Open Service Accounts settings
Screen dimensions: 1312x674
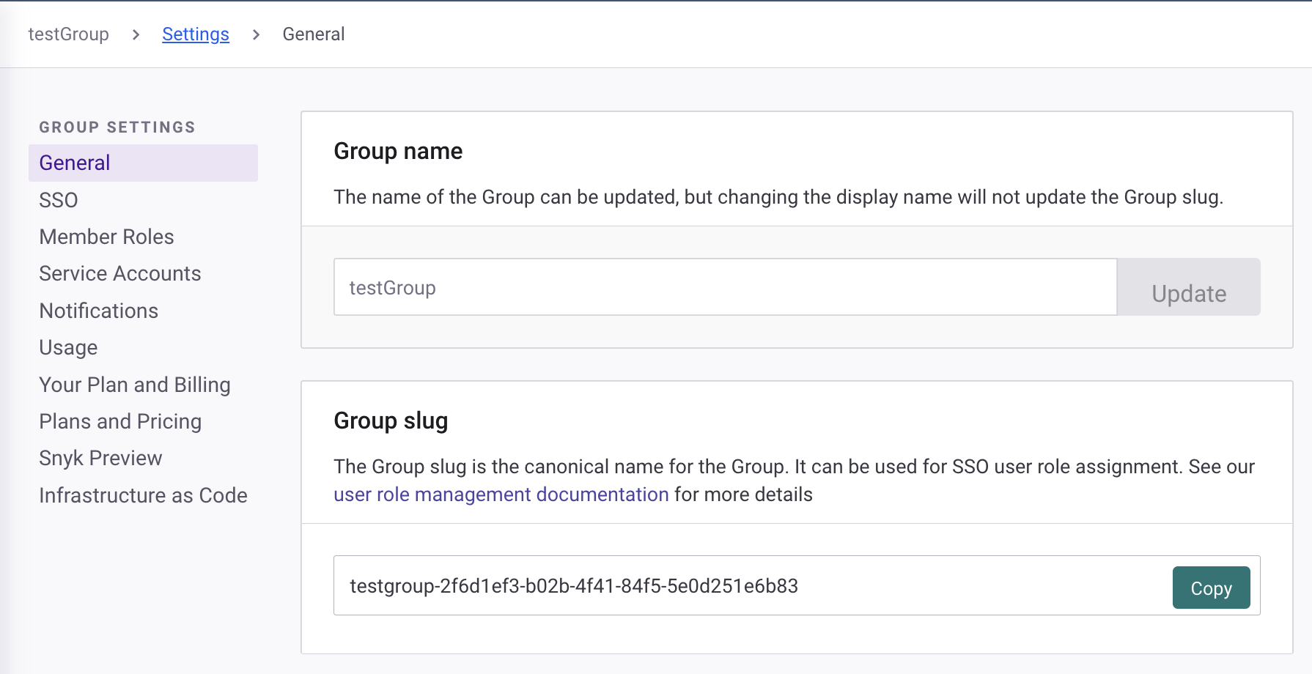point(119,273)
